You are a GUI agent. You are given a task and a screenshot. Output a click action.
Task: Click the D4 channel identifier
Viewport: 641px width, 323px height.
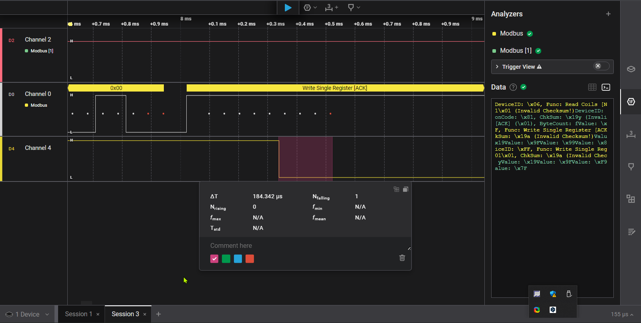[x=11, y=149]
